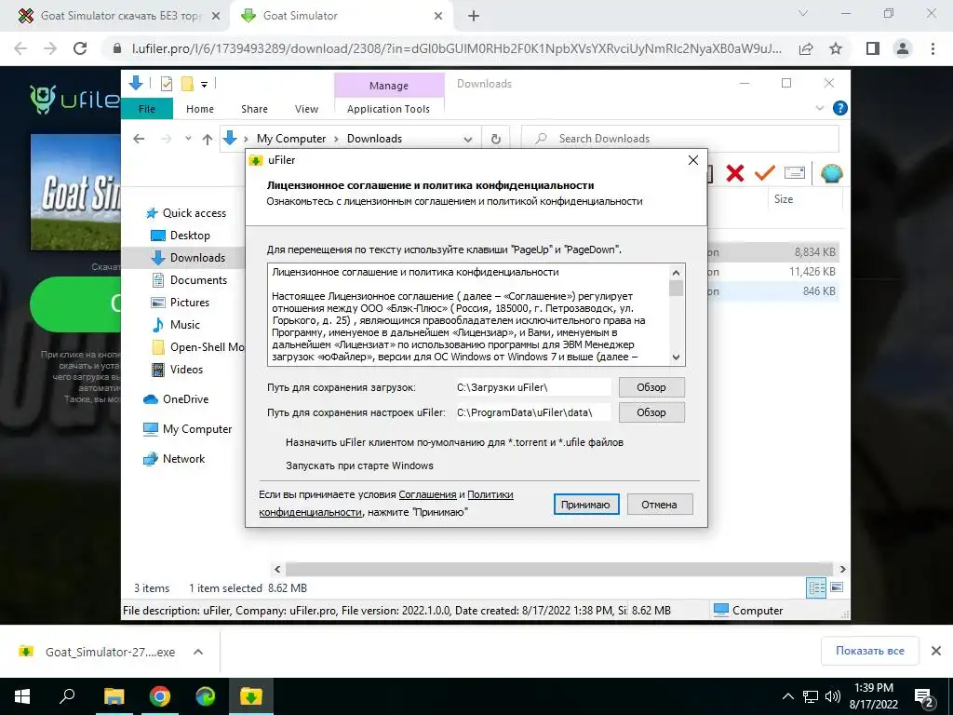Expand the Explorer address bar history dropdown
The width and height of the screenshot is (953, 715).
468,140
